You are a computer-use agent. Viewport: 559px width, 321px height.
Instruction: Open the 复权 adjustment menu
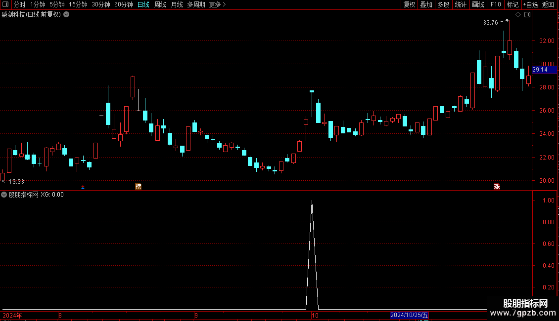pos(409,4)
